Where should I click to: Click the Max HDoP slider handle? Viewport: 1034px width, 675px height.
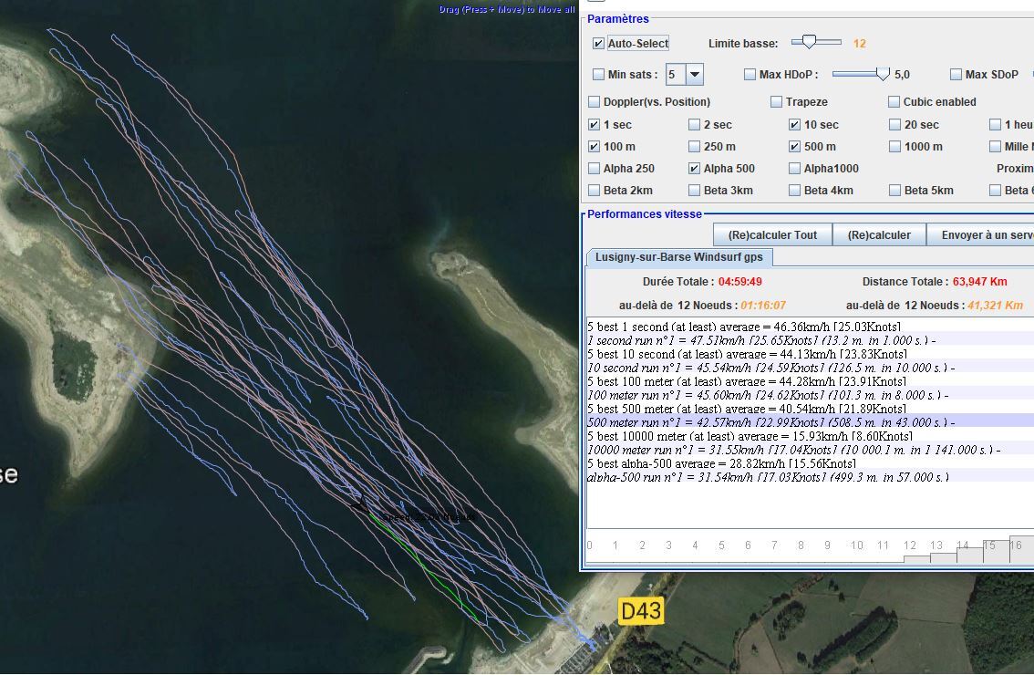coord(882,74)
